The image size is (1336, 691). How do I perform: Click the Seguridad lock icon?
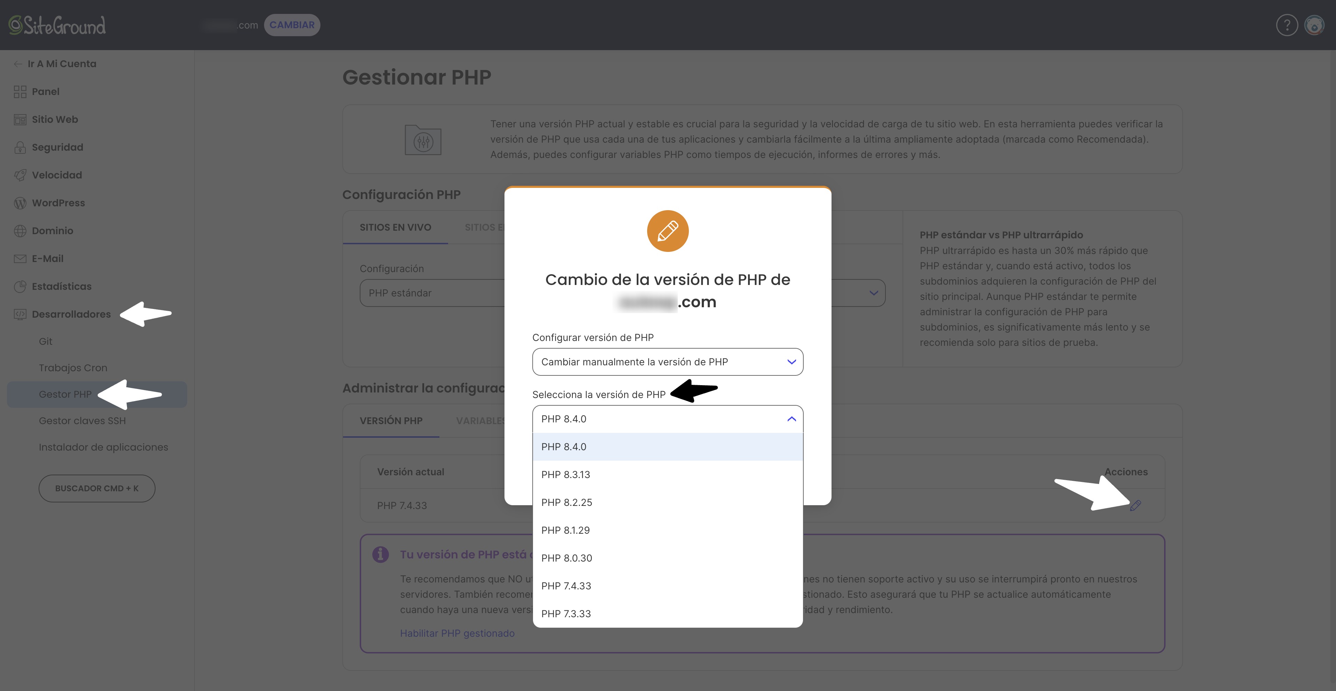[x=20, y=147]
